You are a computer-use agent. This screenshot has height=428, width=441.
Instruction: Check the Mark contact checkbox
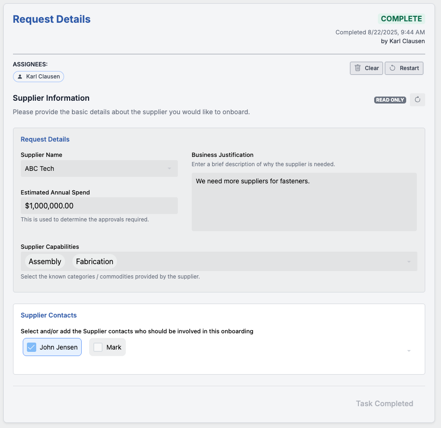pyautogui.click(x=98, y=347)
